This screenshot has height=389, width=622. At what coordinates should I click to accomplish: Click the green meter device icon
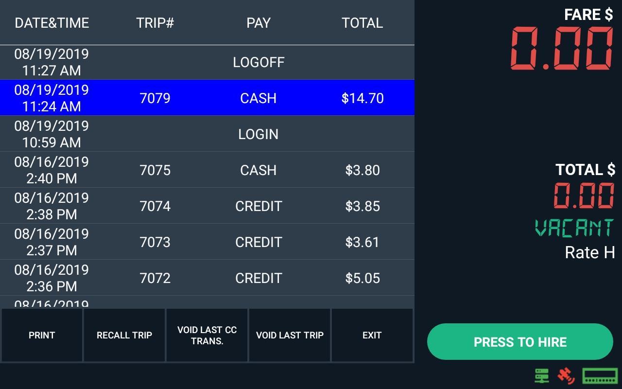pos(600,376)
